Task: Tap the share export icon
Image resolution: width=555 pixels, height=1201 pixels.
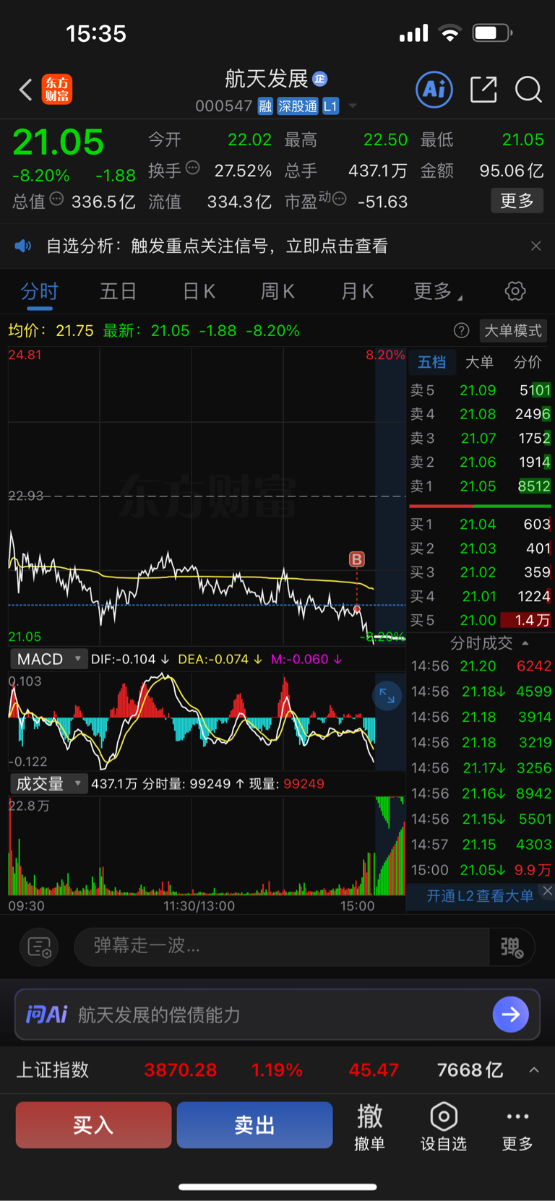Action: (x=483, y=90)
